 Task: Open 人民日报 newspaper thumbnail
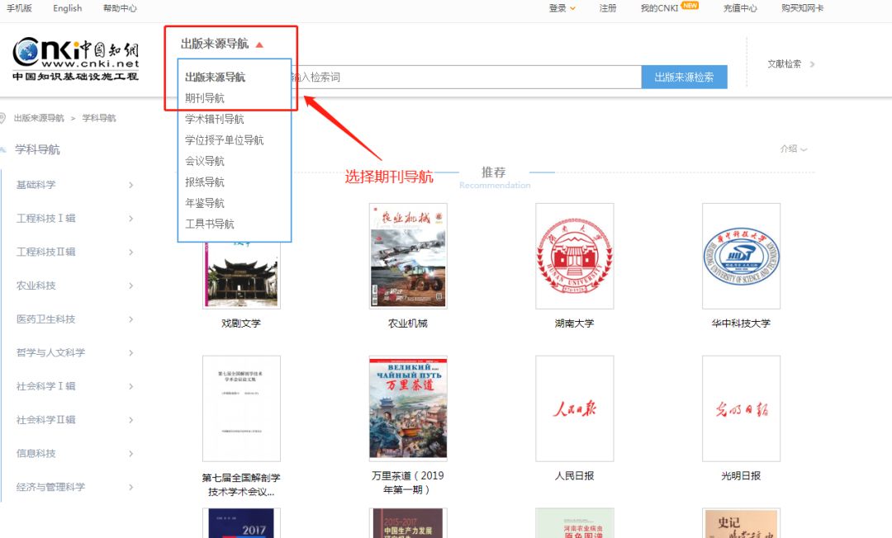pos(575,408)
